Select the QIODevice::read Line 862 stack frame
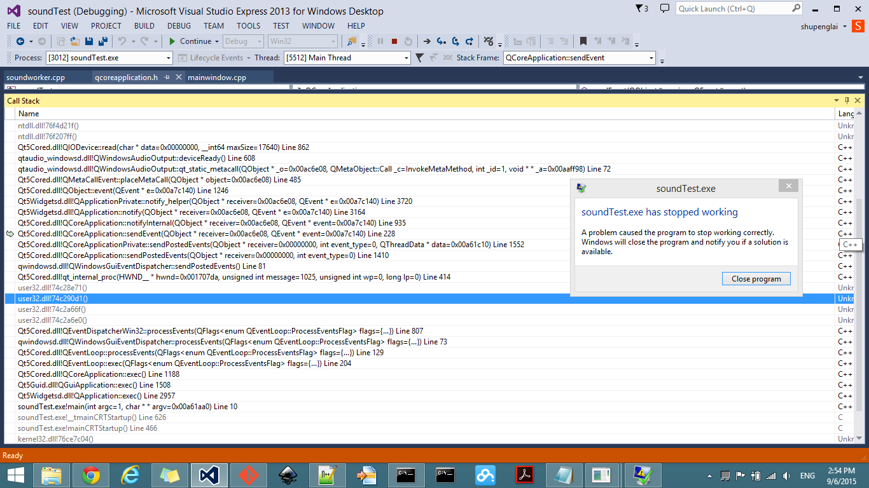The image size is (869, 488). (x=163, y=147)
